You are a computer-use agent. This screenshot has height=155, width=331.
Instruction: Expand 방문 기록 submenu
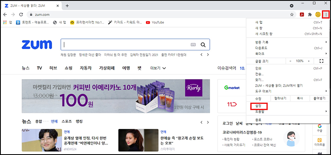click(288, 42)
